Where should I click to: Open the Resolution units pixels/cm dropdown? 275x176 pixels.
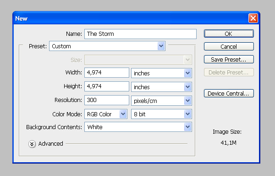(x=161, y=101)
